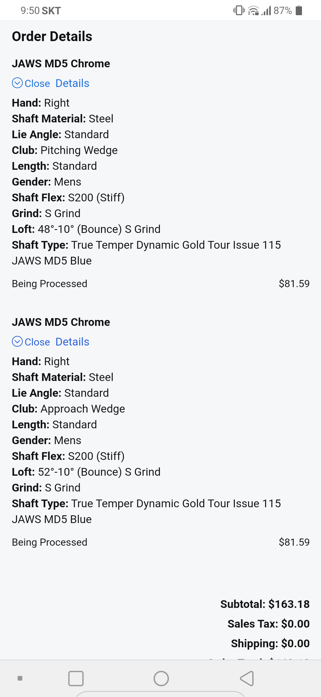Screen dimensions: 321x697
Task: Tap the Wi-Fi icon in status bar
Action: (x=253, y=10)
